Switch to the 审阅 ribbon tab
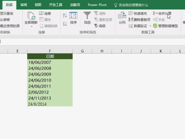The width and height of the screenshot is (185, 139). [x=24, y=5]
